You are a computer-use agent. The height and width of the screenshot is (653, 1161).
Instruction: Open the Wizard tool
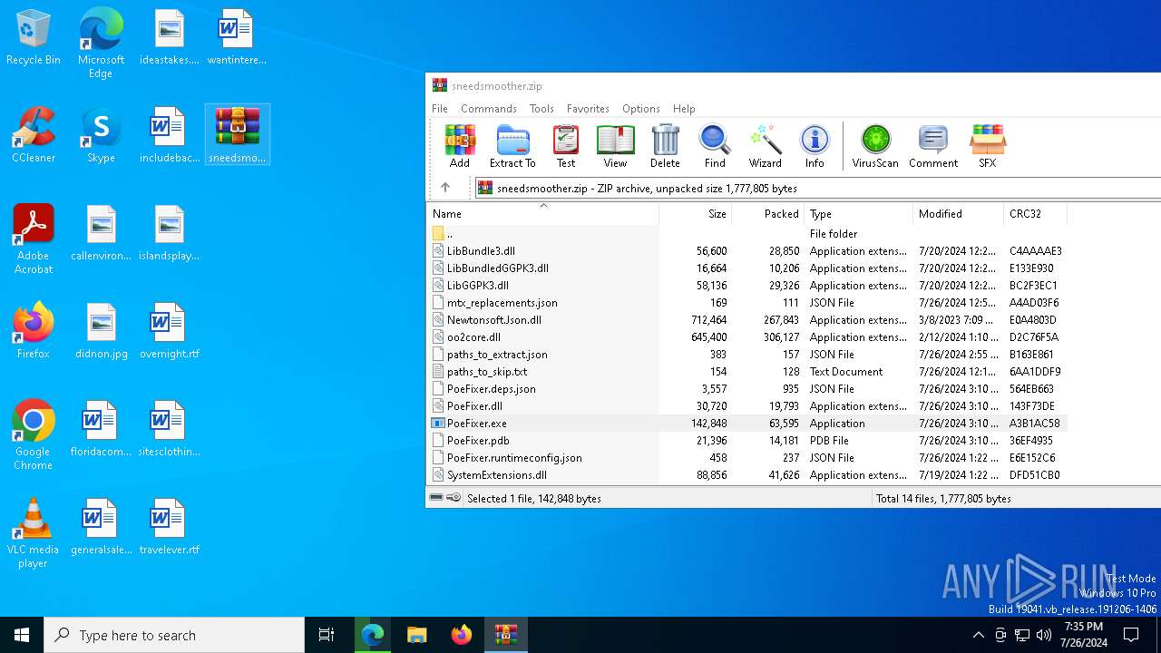click(x=765, y=147)
